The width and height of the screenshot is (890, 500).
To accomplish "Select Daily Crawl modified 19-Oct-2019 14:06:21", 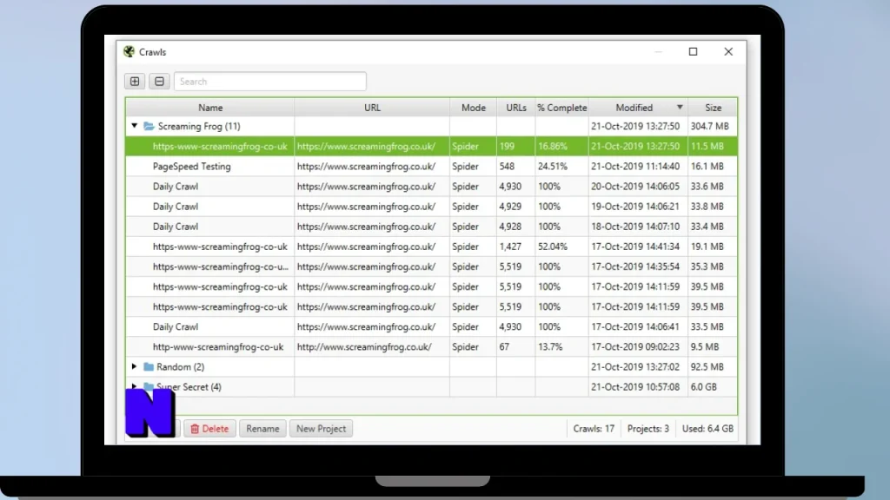I will 431,207.
